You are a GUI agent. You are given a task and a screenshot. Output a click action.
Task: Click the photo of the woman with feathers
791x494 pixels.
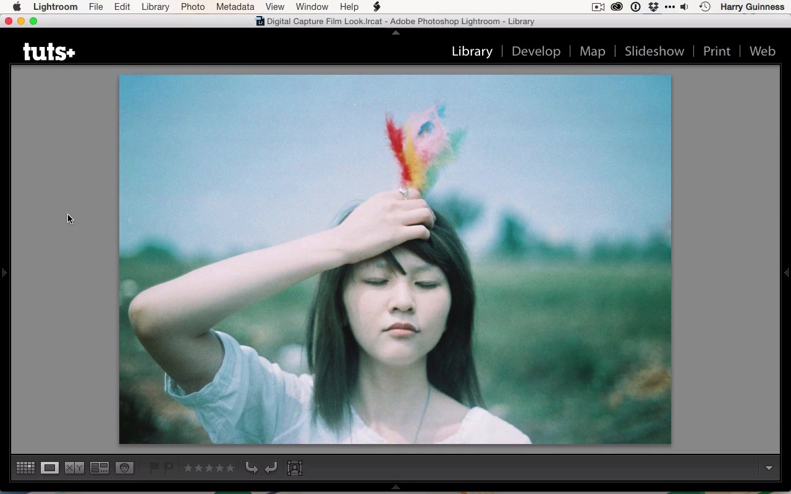pos(395,259)
